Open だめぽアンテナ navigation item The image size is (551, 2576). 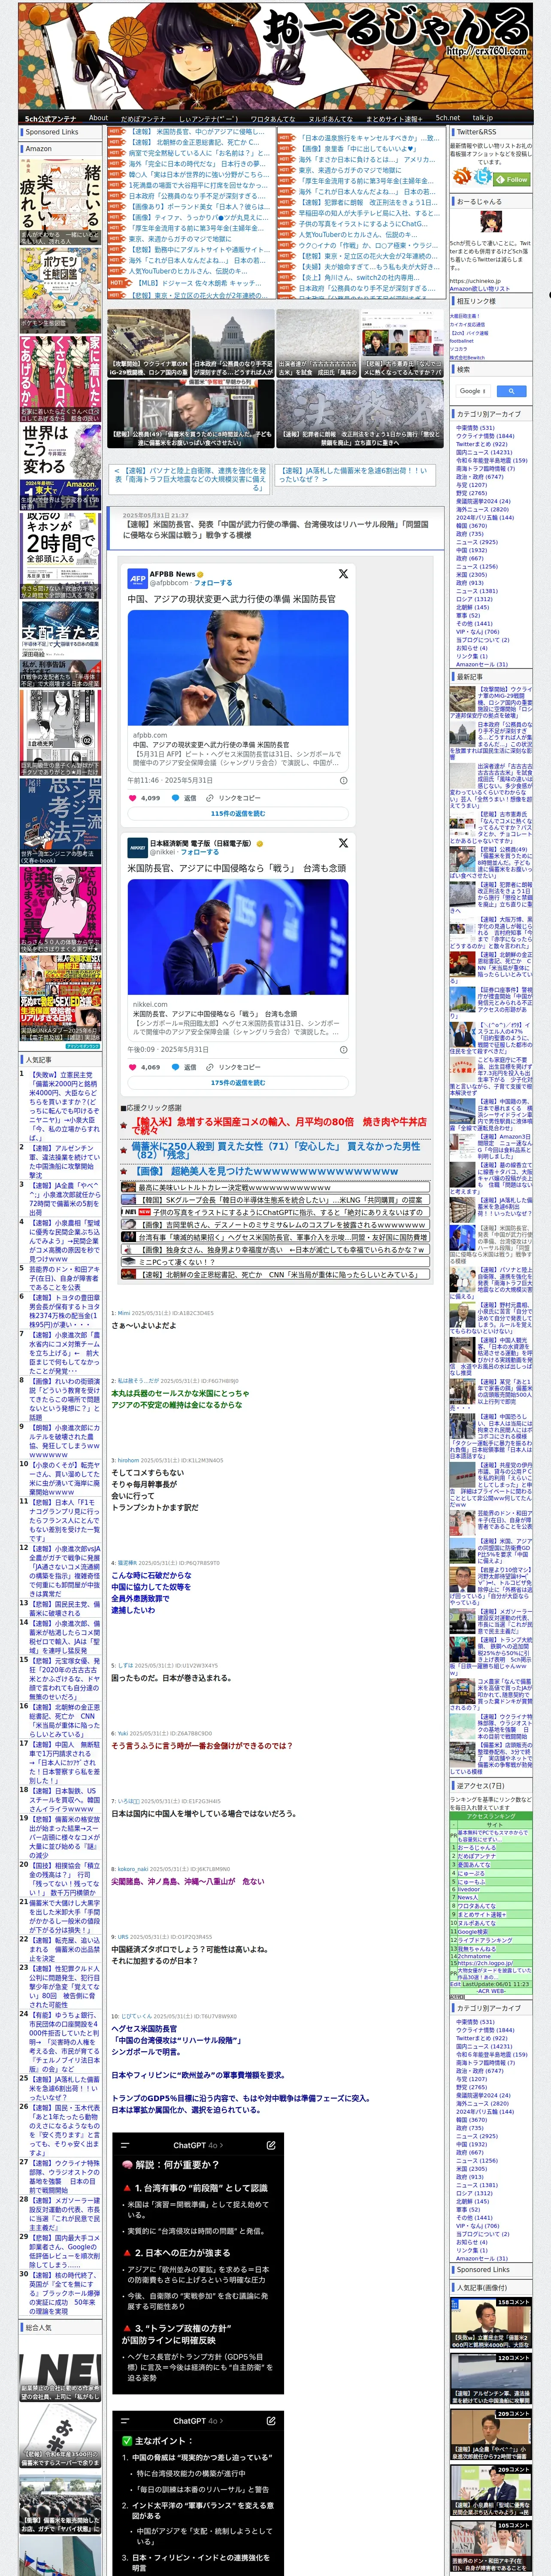click(143, 118)
